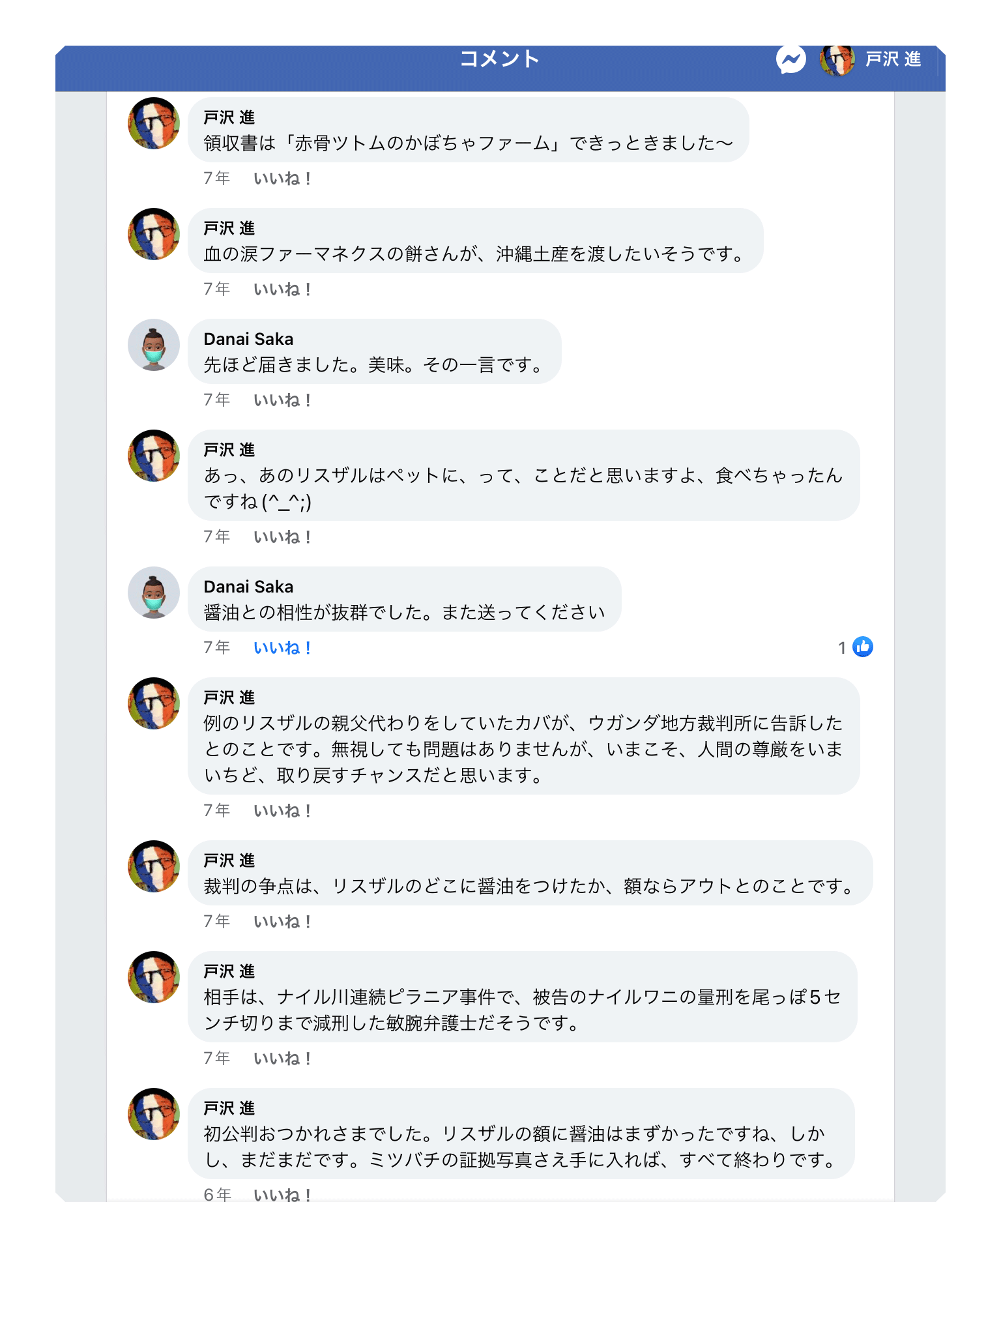Like the 裁判の争点 comment

tap(282, 922)
